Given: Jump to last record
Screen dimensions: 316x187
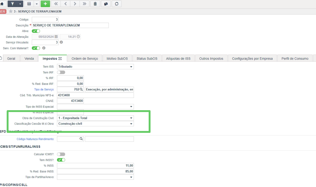Looking at the screenshot, I should point(84,4).
